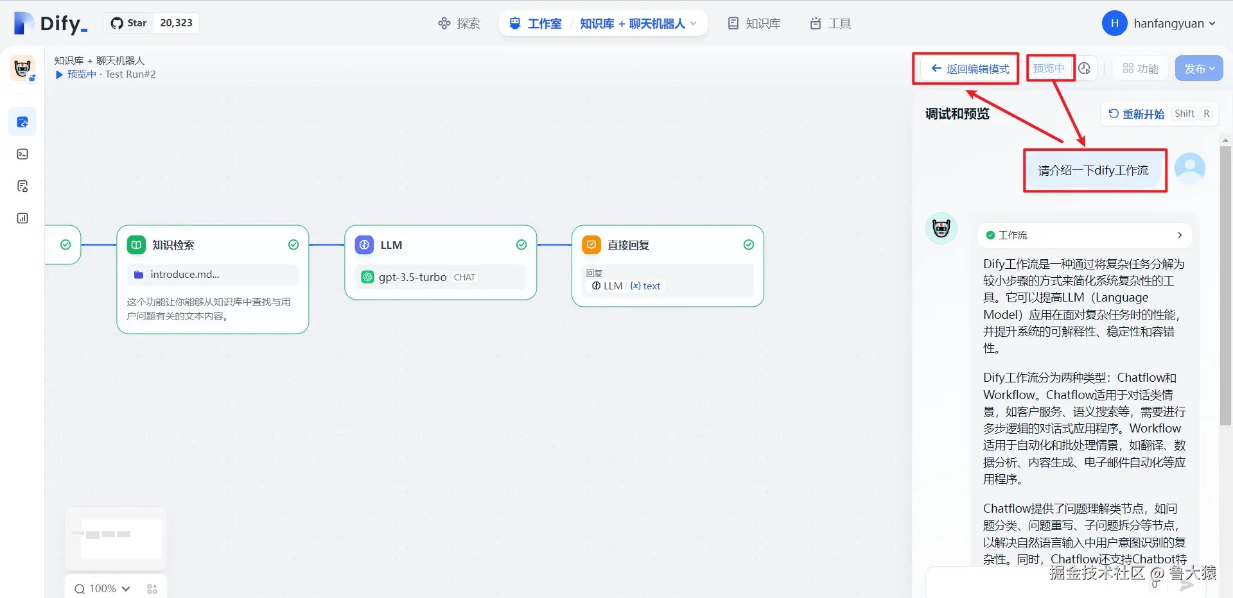Open the 功能 features button
Image resolution: width=1233 pixels, height=598 pixels.
tap(1141, 69)
